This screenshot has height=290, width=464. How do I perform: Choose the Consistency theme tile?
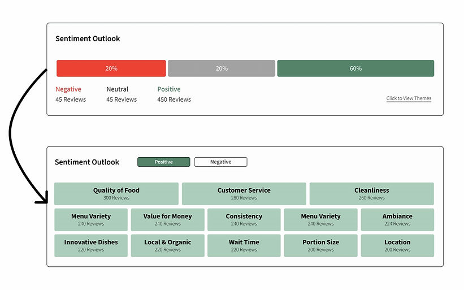click(x=244, y=219)
